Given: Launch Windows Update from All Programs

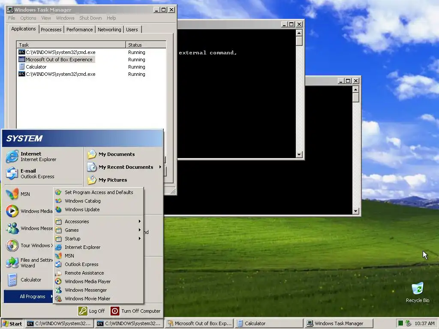Looking at the screenshot, I should tap(99, 209).
